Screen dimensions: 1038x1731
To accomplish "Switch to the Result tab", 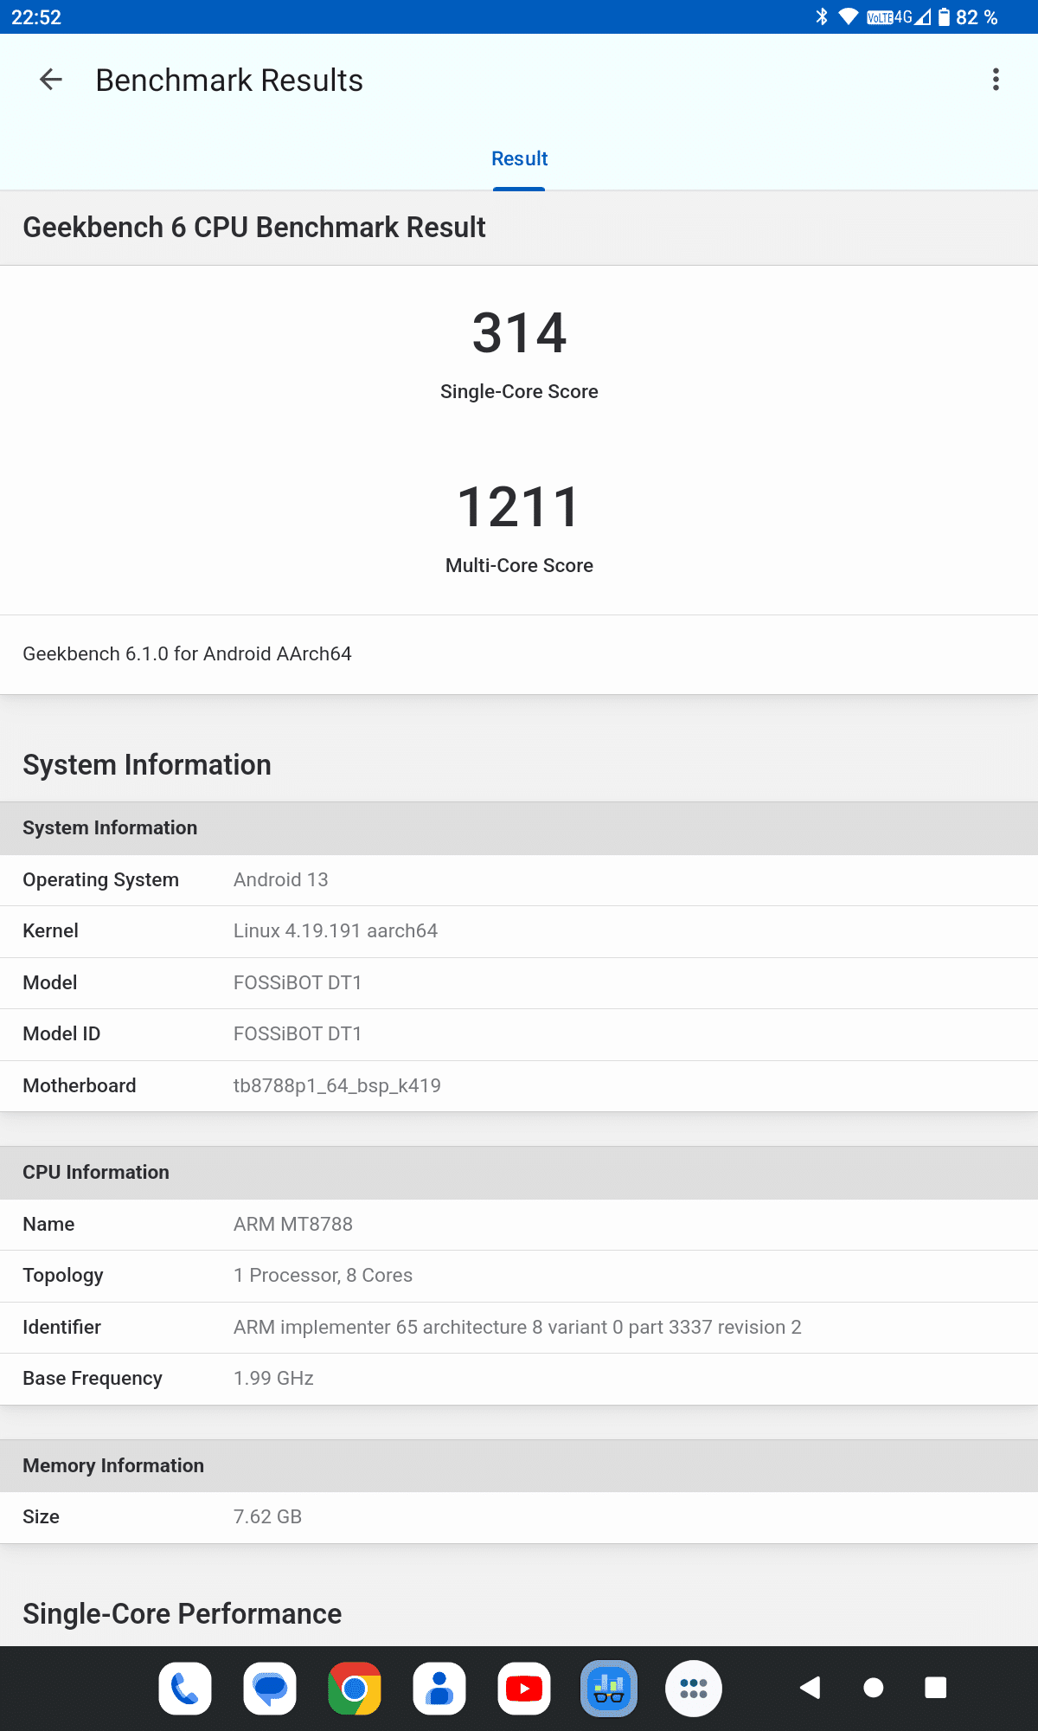I will (x=519, y=159).
